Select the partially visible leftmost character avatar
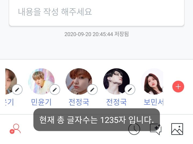Screen dimensions: 193x144 11,81
